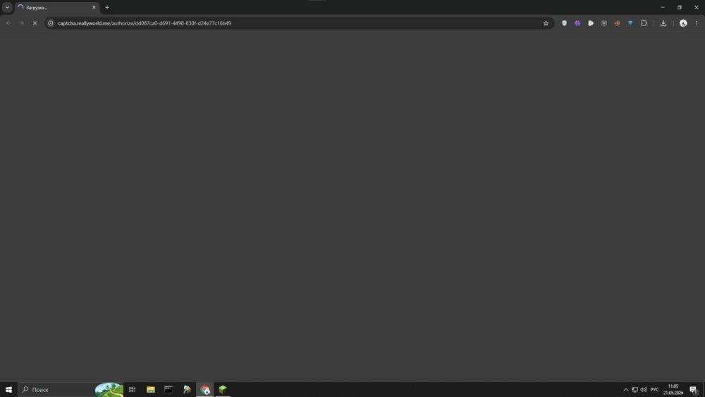Open the shield extension icon

click(x=564, y=23)
